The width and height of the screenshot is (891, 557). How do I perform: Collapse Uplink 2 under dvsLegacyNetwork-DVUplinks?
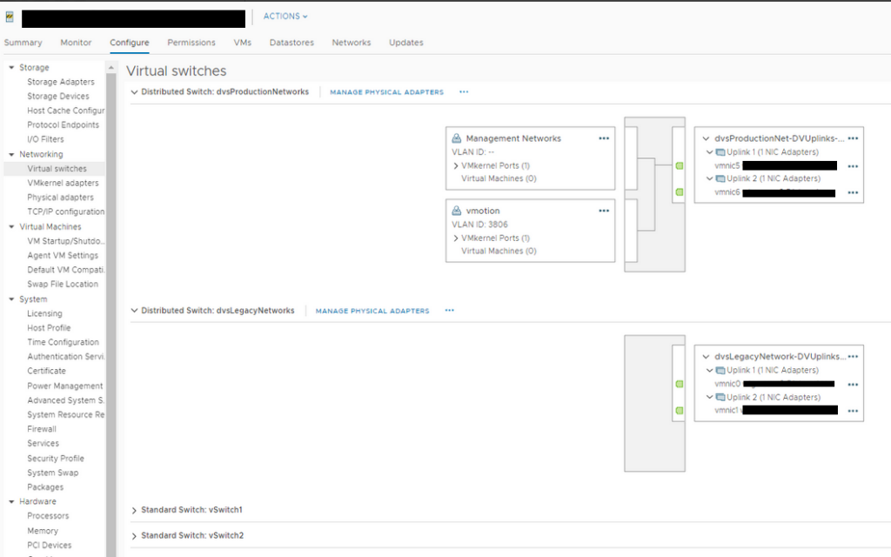pyautogui.click(x=709, y=397)
